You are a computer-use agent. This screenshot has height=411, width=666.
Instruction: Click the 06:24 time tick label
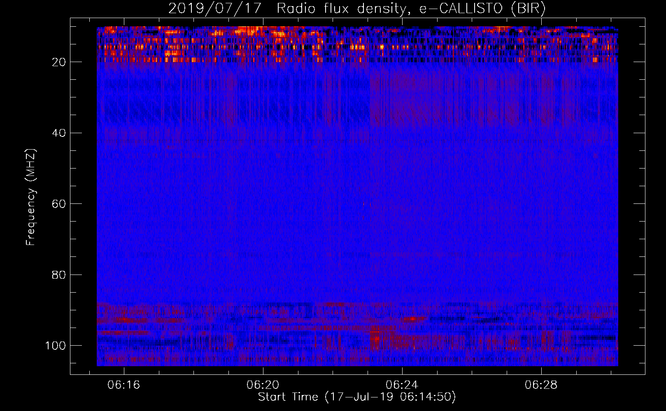click(402, 385)
